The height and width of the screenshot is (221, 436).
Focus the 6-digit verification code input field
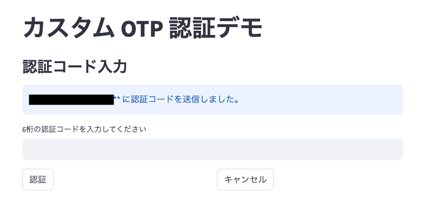pyautogui.click(x=212, y=149)
